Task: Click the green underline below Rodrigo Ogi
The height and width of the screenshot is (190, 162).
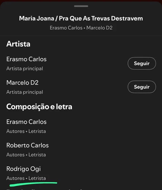Action: point(33,184)
